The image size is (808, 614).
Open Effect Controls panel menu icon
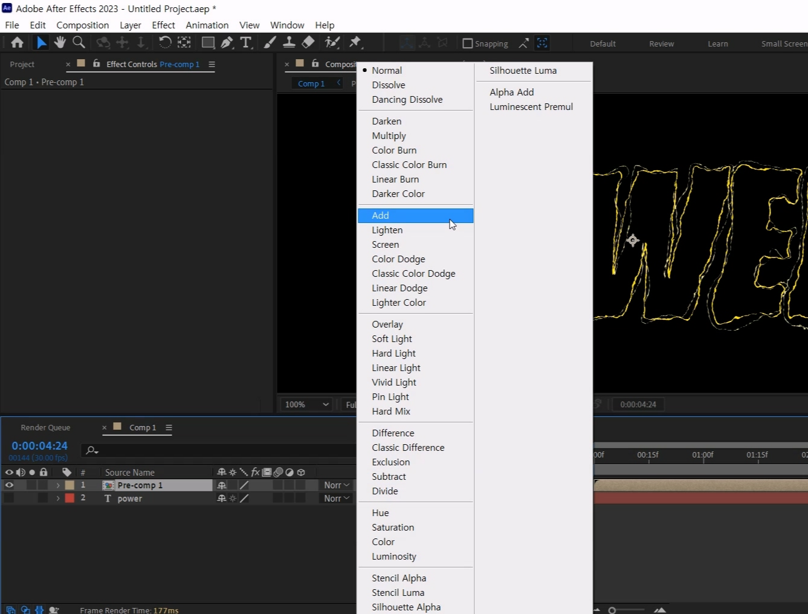click(x=212, y=64)
